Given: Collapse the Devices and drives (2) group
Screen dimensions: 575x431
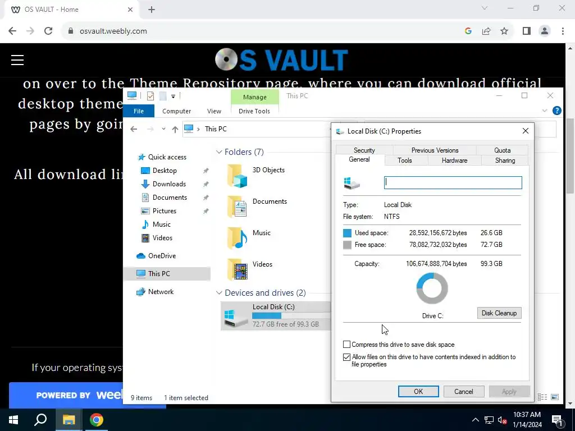Looking at the screenshot, I should 219,293.
